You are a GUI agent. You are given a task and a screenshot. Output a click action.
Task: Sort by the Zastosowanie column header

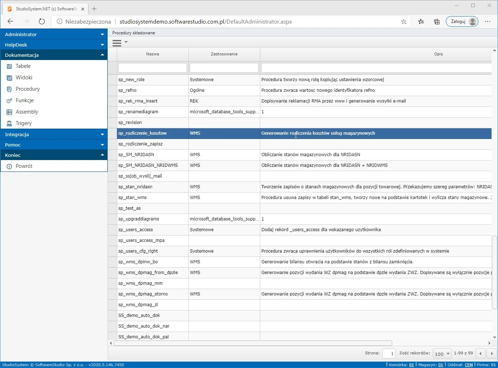(224, 54)
